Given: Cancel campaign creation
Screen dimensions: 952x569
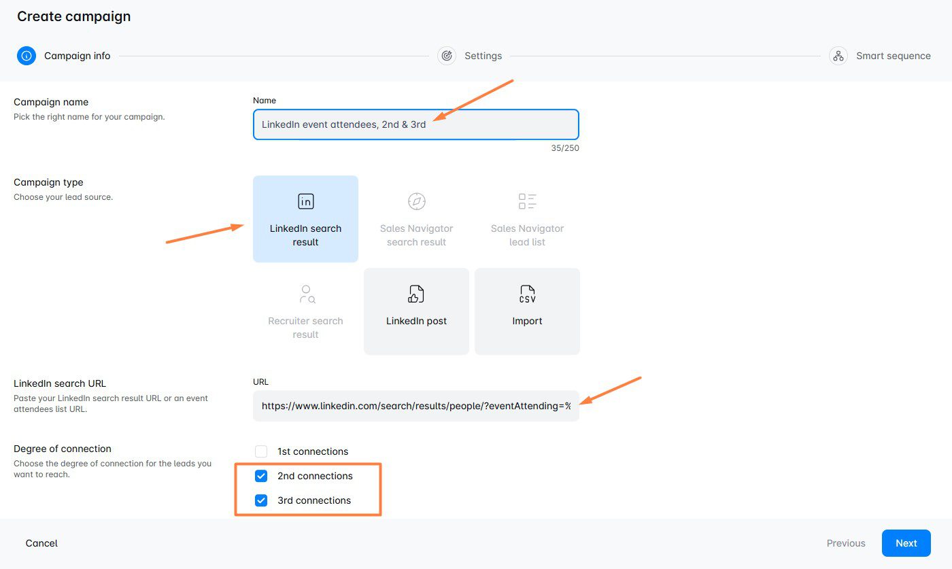Looking at the screenshot, I should (41, 543).
